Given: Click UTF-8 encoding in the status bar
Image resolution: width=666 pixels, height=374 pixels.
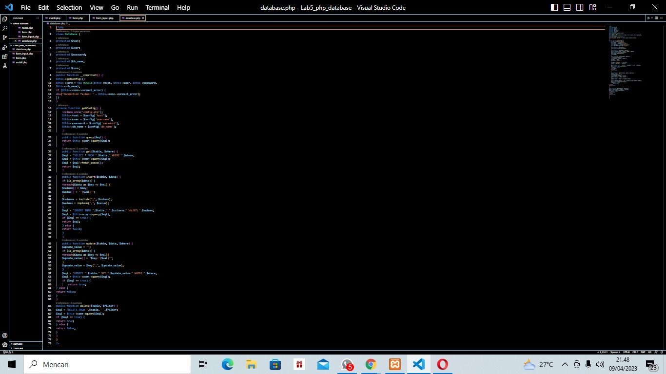Looking at the screenshot, I should click(627, 352).
